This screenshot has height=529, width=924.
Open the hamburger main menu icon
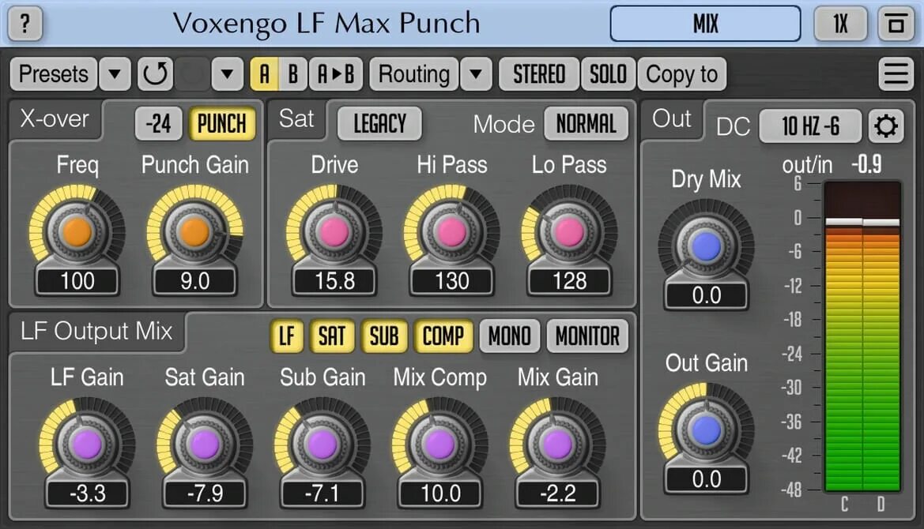pos(896,74)
